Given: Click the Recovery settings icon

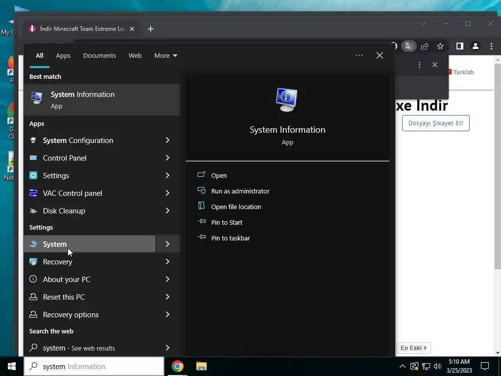Looking at the screenshot, I should 33,262.
